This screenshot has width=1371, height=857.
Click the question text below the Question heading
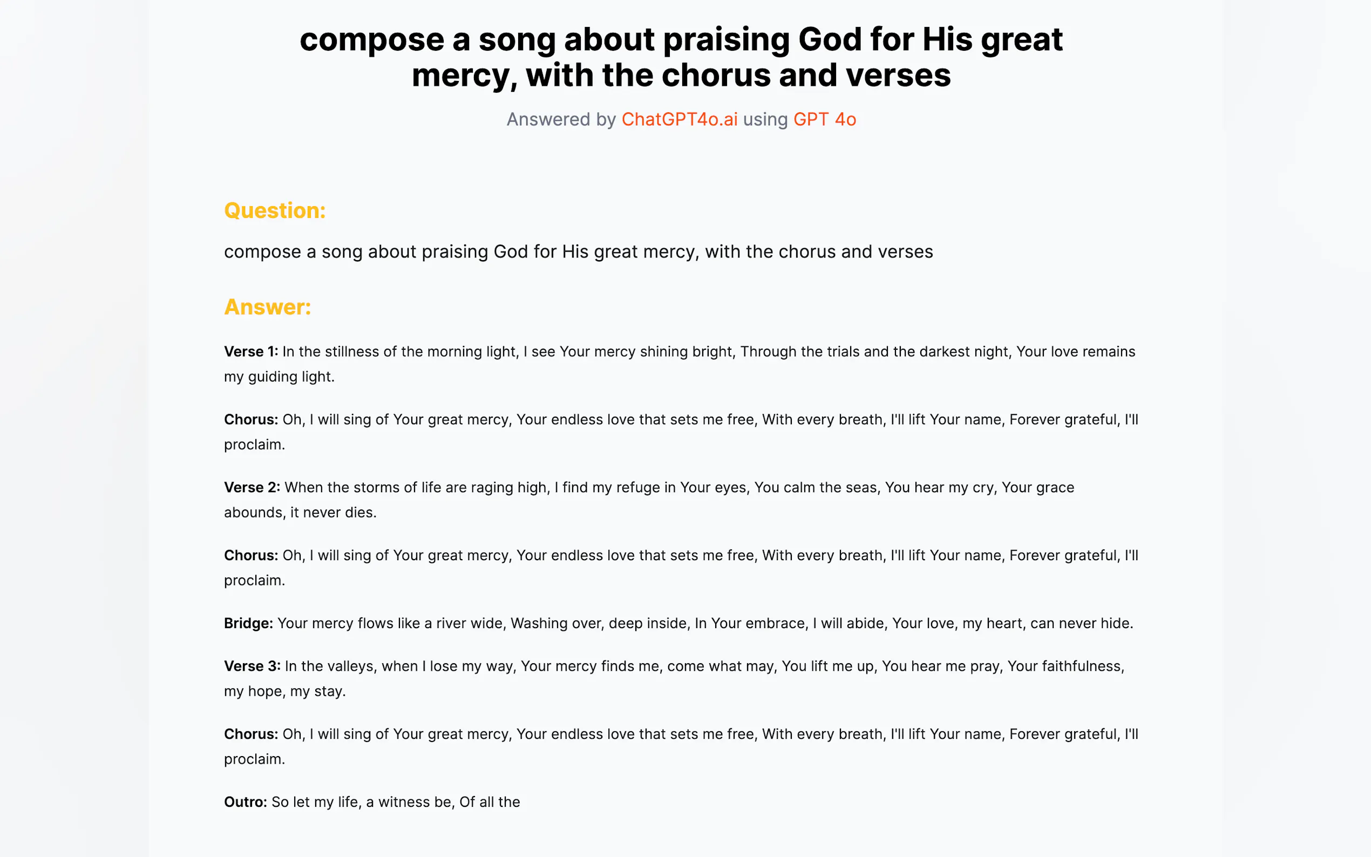pos(578,251)
